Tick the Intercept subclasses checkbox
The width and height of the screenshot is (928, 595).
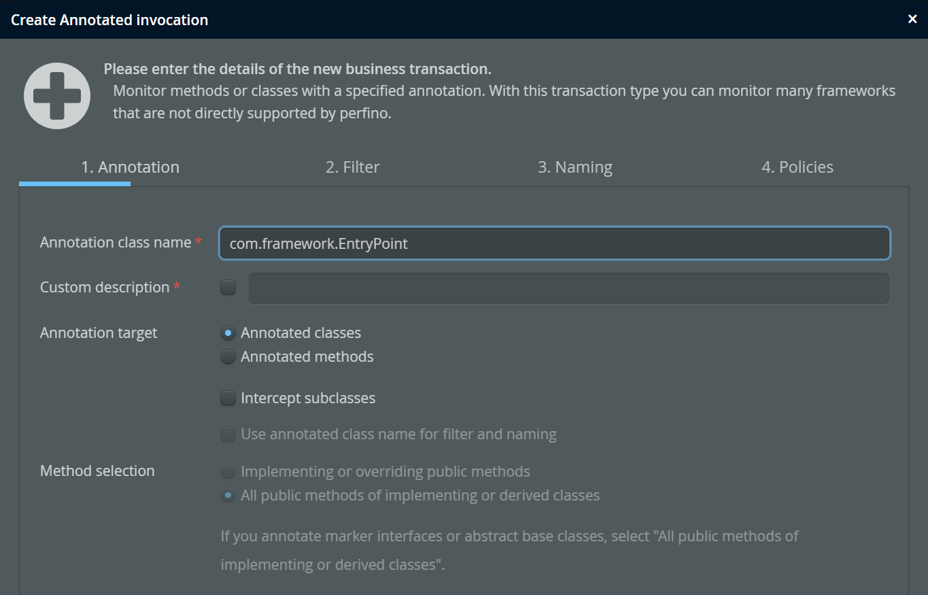pos(228,398)
